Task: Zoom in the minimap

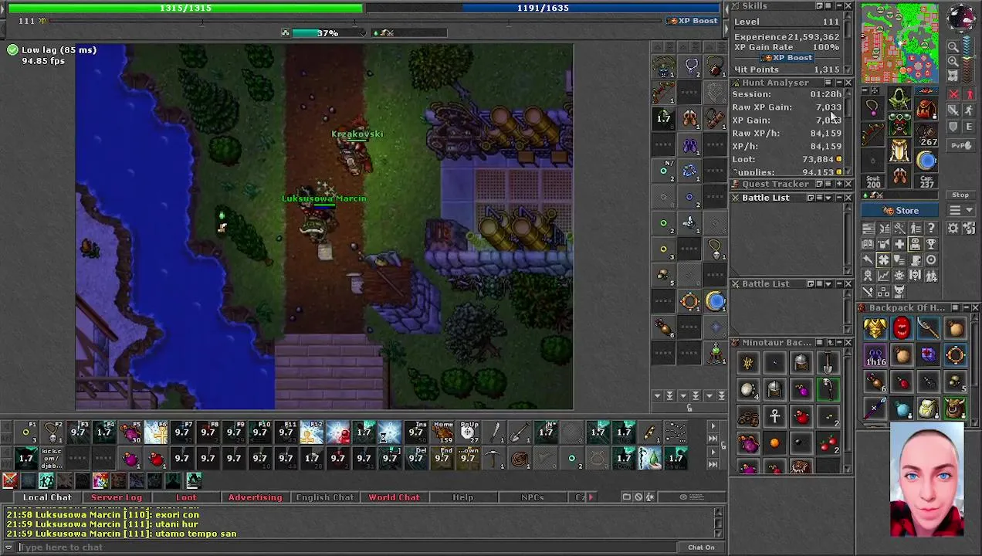Action: pos(953,61)
